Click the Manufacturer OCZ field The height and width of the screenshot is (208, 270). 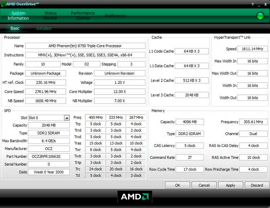click(x=49, y=149)
